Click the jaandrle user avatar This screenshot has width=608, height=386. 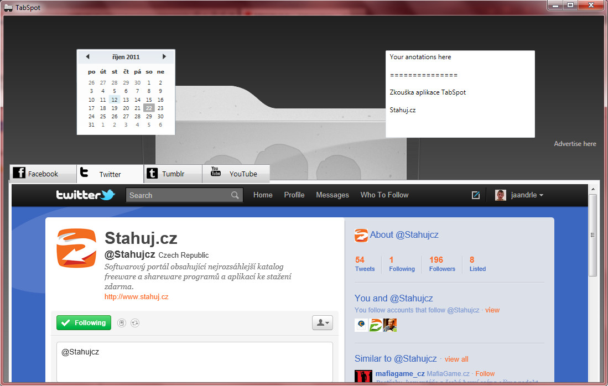(x=501, y=195)
